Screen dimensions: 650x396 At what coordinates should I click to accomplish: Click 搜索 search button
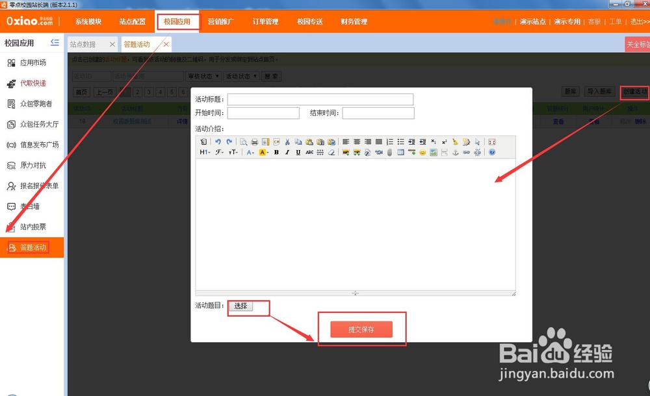272,76
